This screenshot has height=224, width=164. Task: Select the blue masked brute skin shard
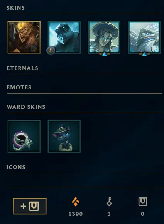[64, 37]
